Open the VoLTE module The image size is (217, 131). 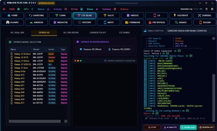108,16
